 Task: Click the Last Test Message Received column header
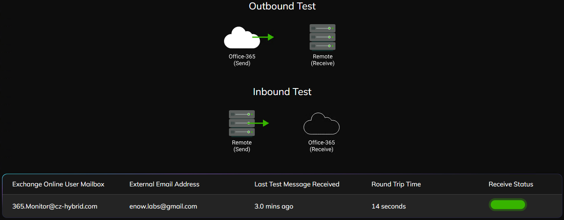click(x=297, y=184)
